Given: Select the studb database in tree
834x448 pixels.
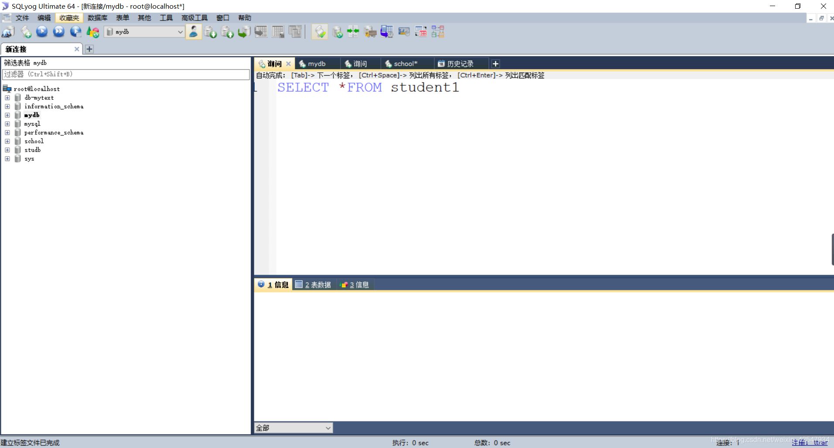Looking at the screenshot, I should [33, 150].
